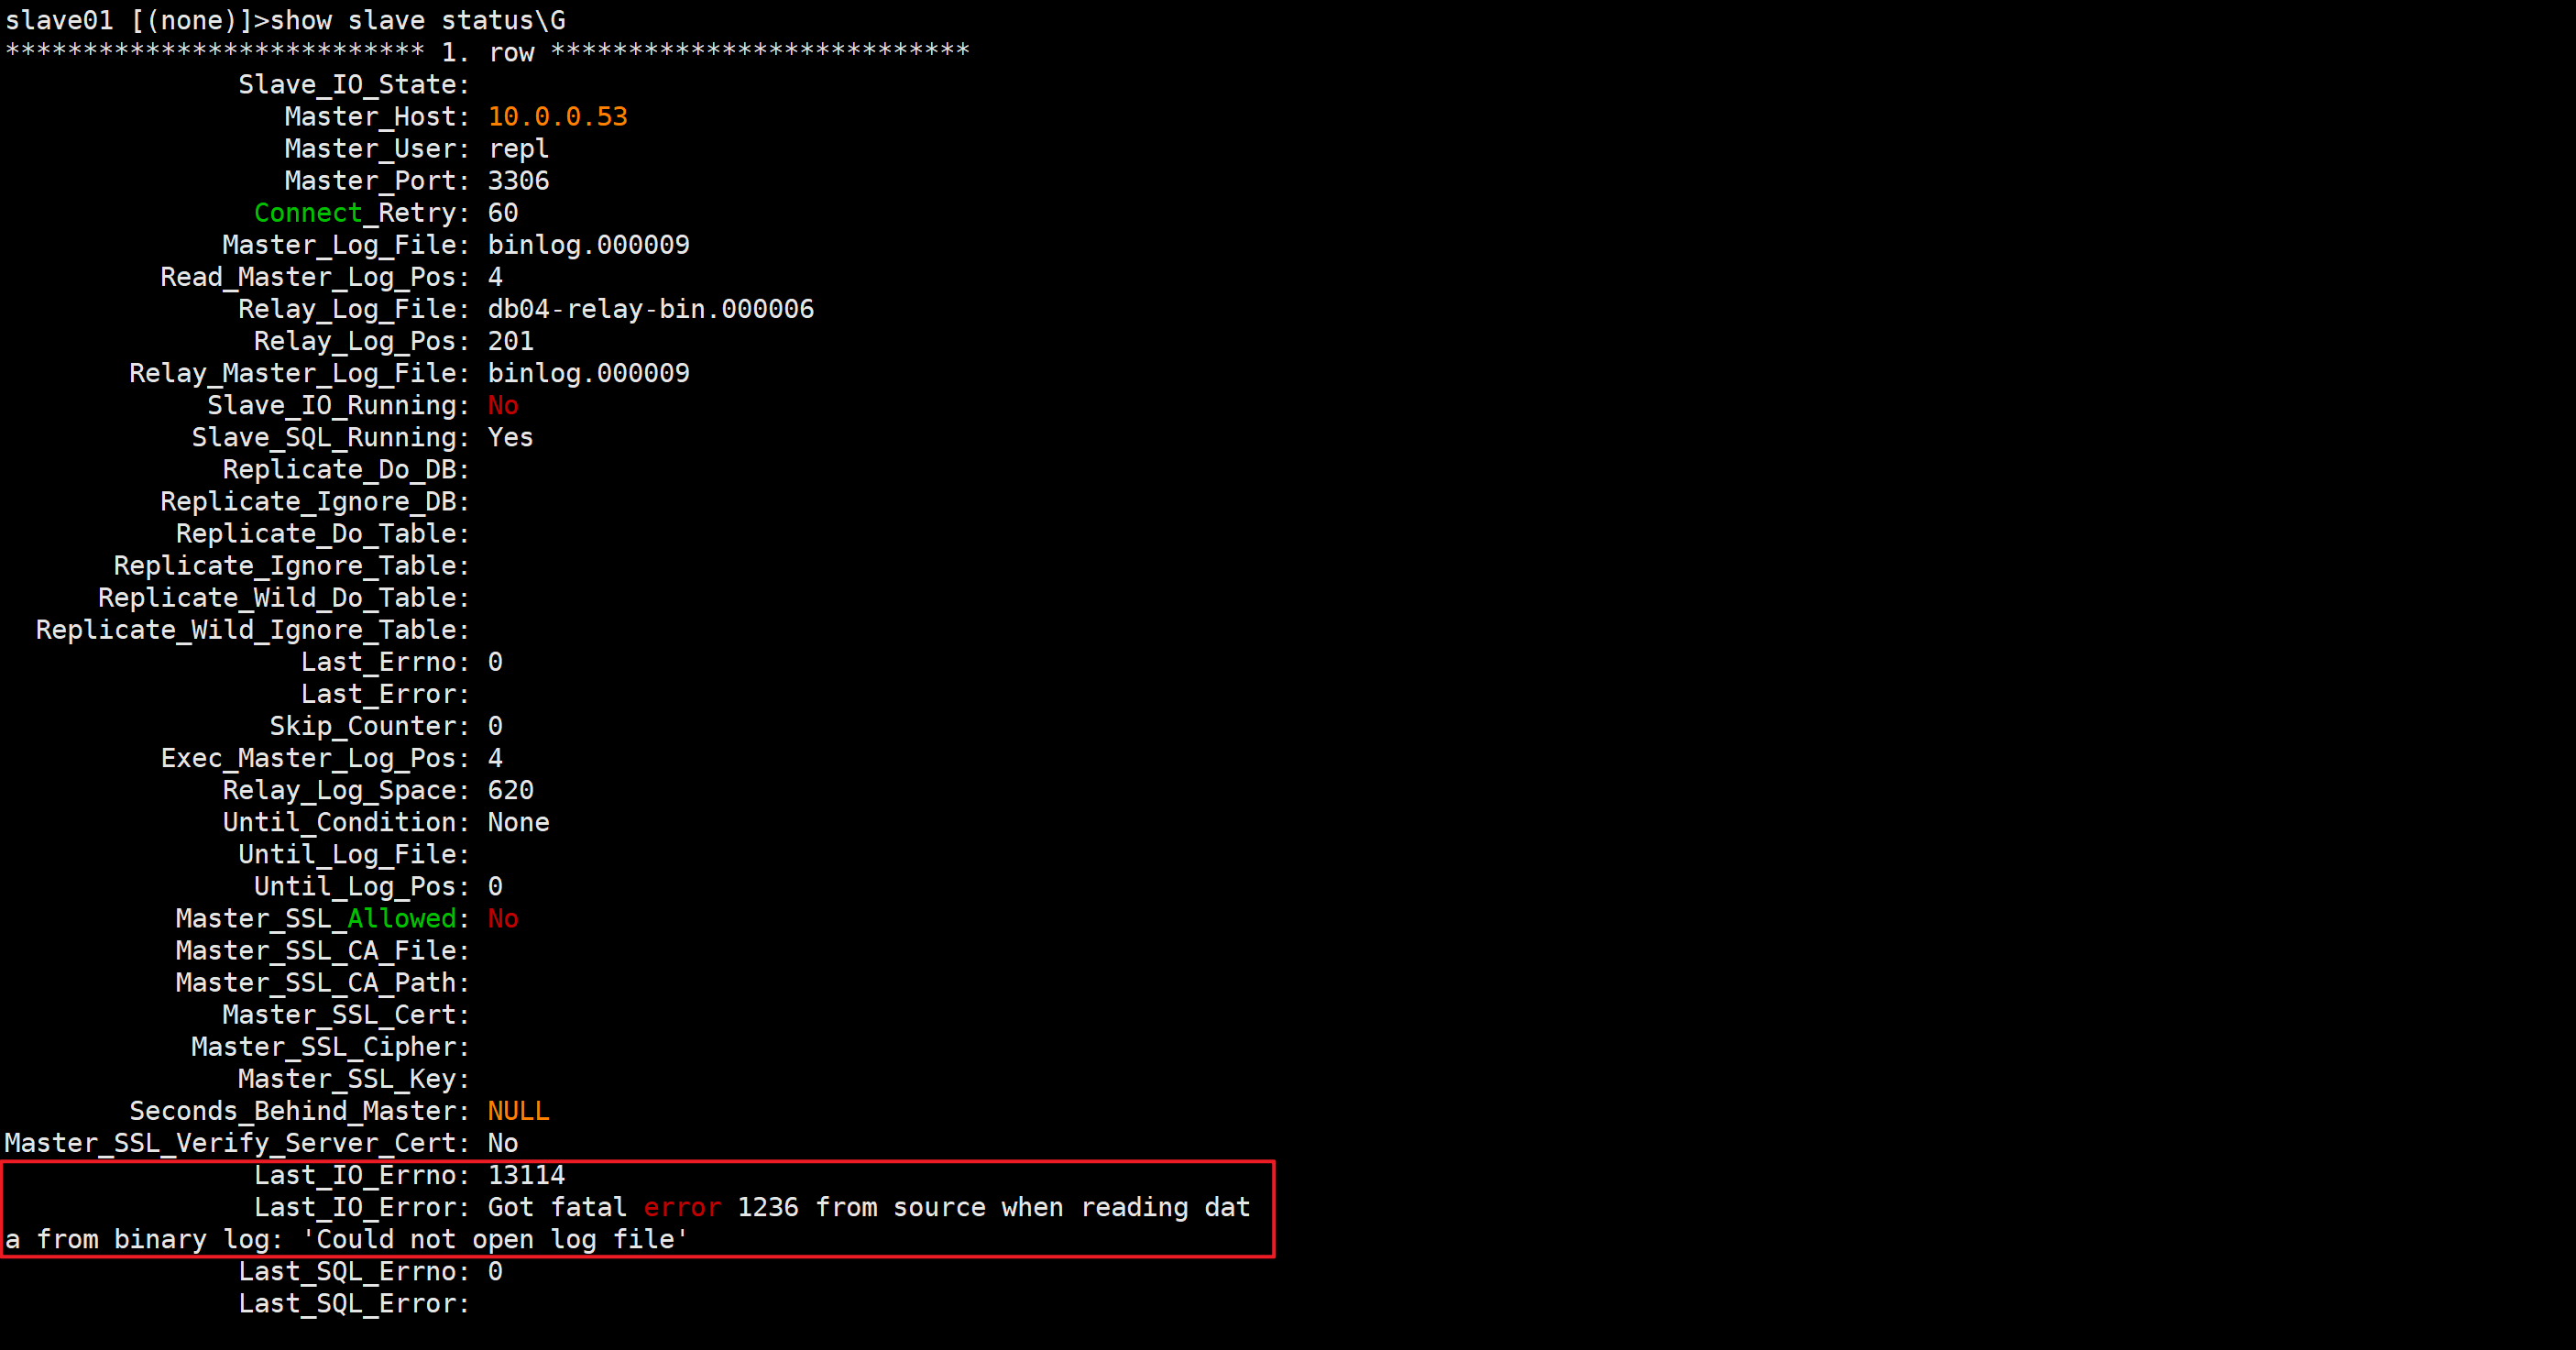2576x1350 pixels.
Task: Click the Master_User value repl
Action: coord(519,149)
